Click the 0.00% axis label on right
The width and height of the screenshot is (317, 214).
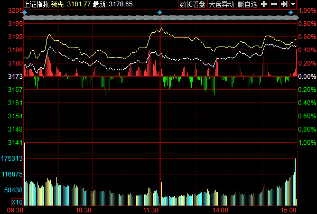tap(306, 77)
